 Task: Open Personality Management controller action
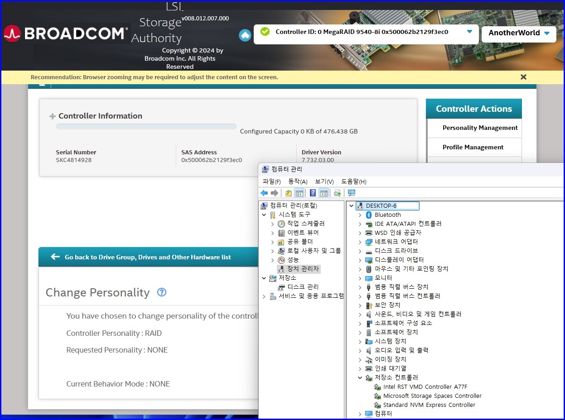click(480, 128)
